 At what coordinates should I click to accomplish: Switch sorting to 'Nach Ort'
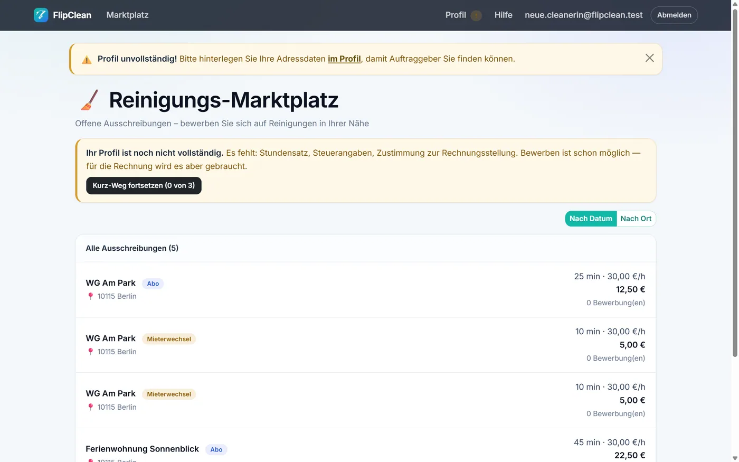[636, 219]
